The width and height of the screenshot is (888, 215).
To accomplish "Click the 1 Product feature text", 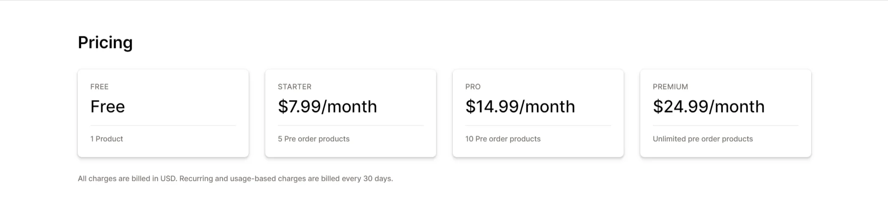I will click(x=106, y=139).
